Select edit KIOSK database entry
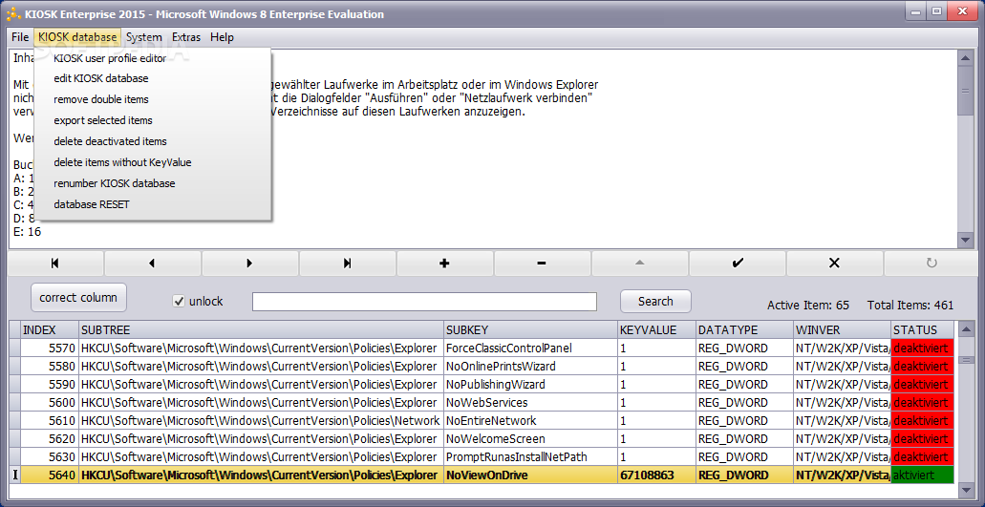This screenshot has width=985, height=507. [153, 78]
